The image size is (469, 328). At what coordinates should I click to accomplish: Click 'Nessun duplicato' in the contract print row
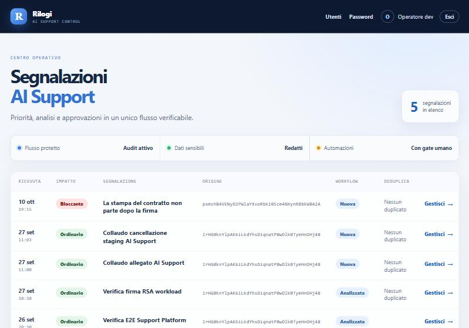pyautogui.click(x=395, y=206)
